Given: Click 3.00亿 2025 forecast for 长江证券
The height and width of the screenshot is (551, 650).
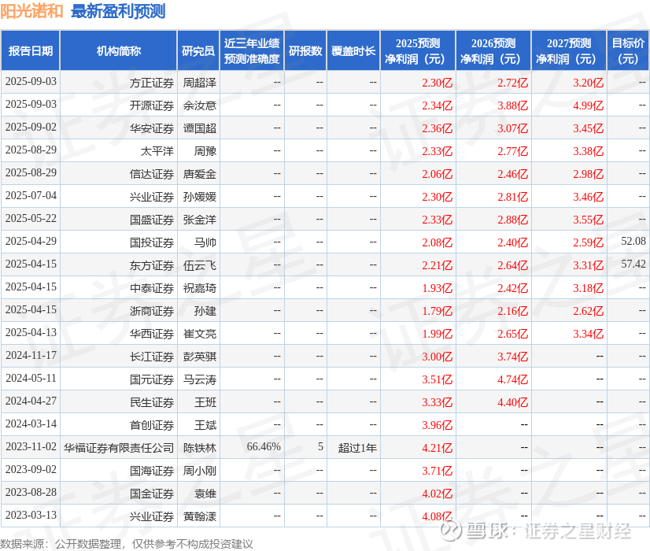Looking at the screenshot, I should pyautogui.click(x=438, y=357).
